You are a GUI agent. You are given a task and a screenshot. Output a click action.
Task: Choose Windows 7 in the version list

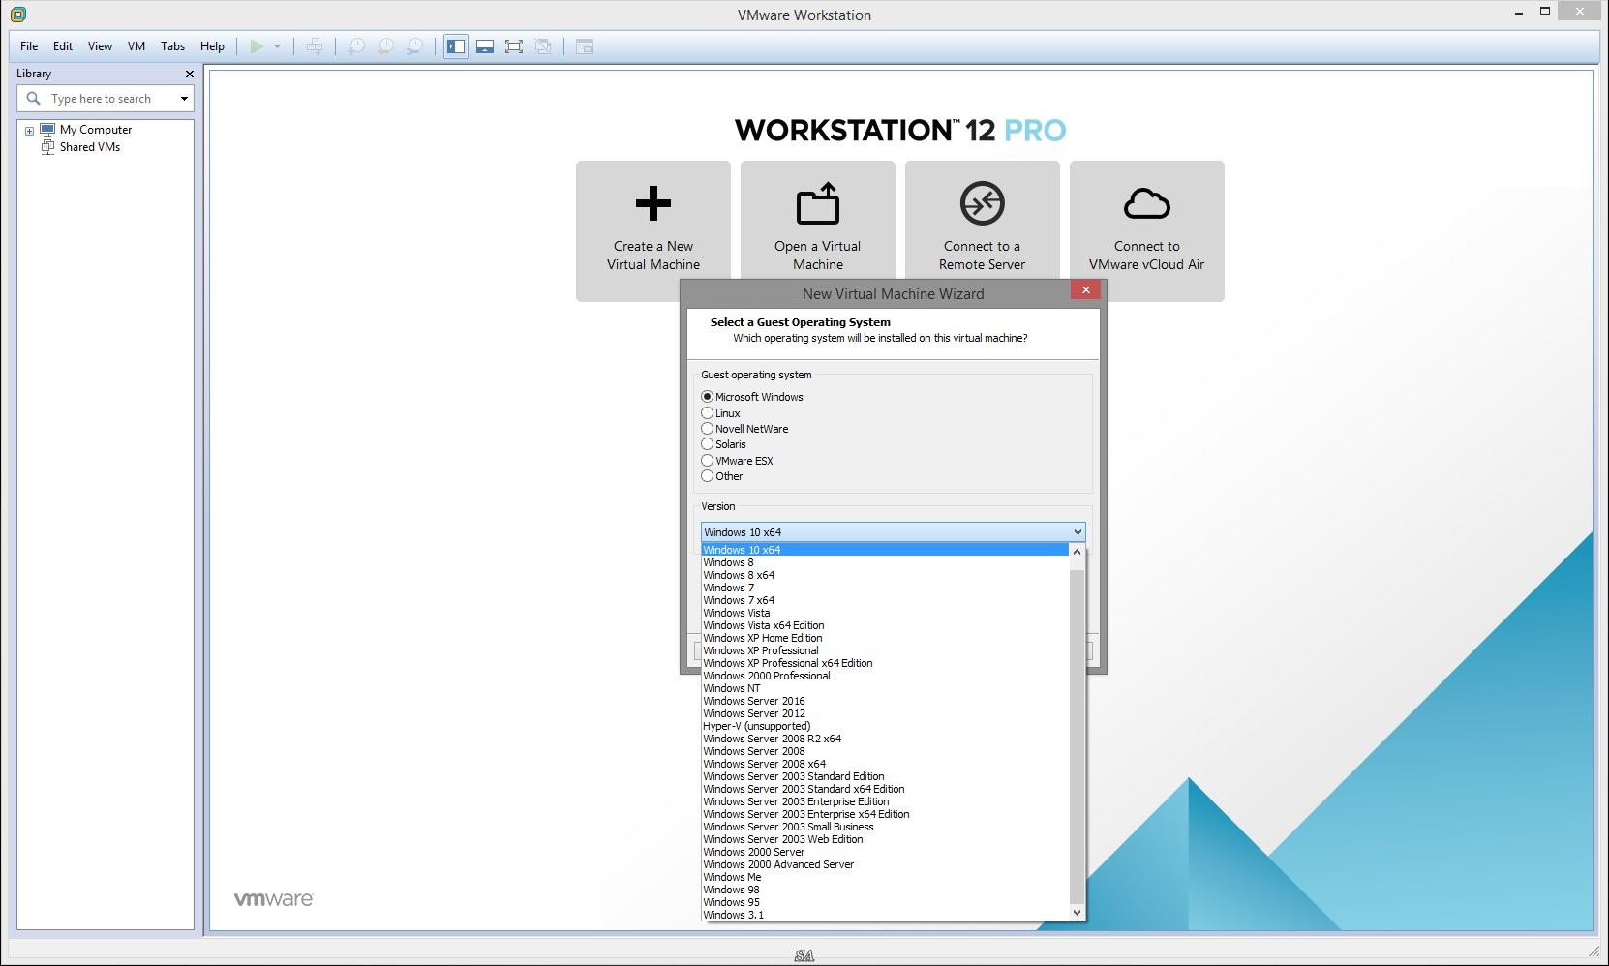(x=885, y=588)
